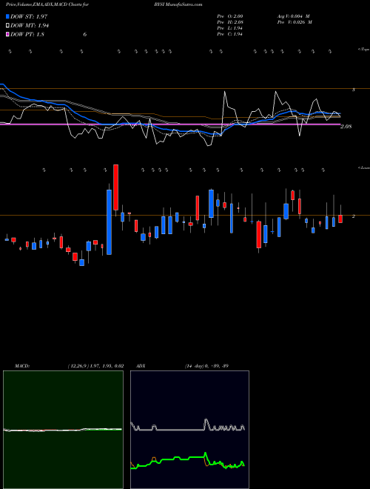370x489 pixels.
Task: Click the 'Avg V: 0.004 M' volume text
Action: pyautogui.click(x=293, y=16)
